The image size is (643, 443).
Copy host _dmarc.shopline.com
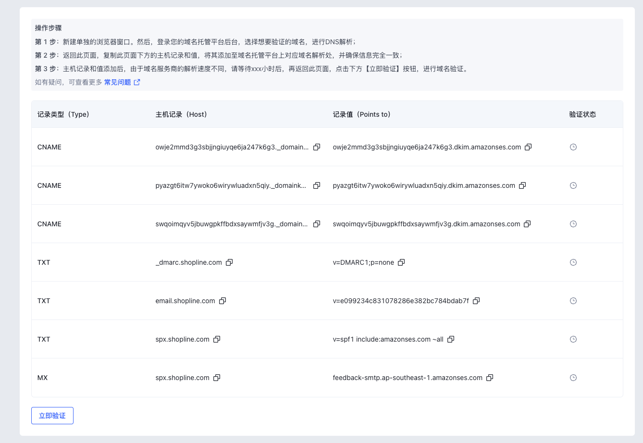229,262
